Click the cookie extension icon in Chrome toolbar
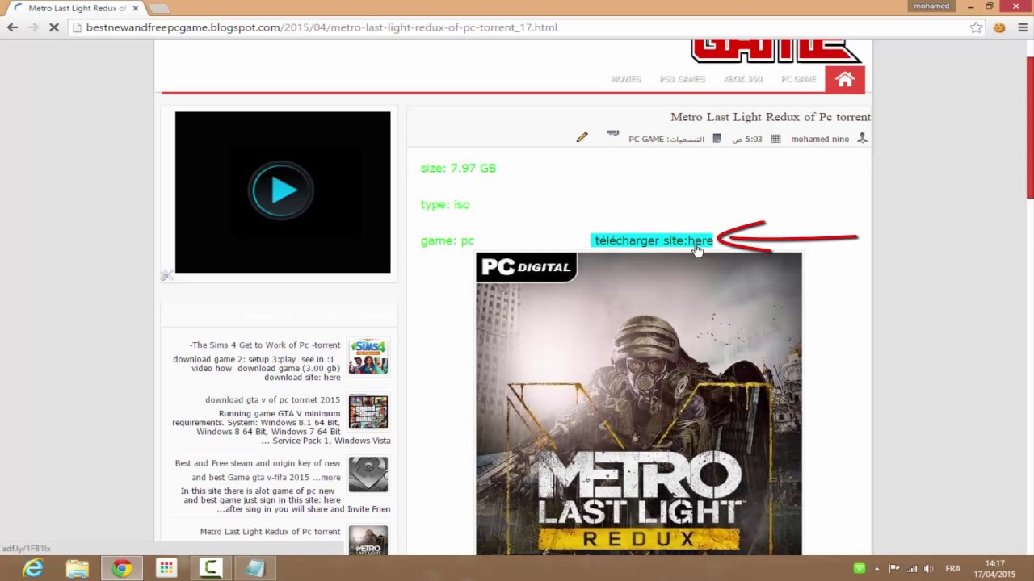This screenshot has width=1034, height=581. coord(999,27)
